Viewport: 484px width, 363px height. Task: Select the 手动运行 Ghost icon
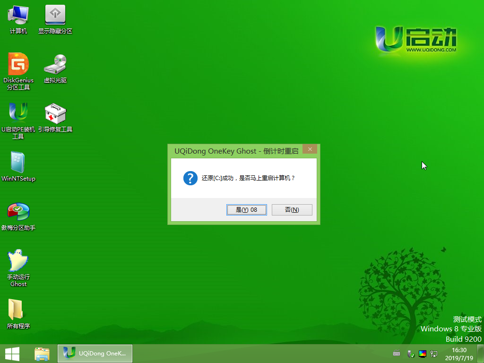coord(18,268)
